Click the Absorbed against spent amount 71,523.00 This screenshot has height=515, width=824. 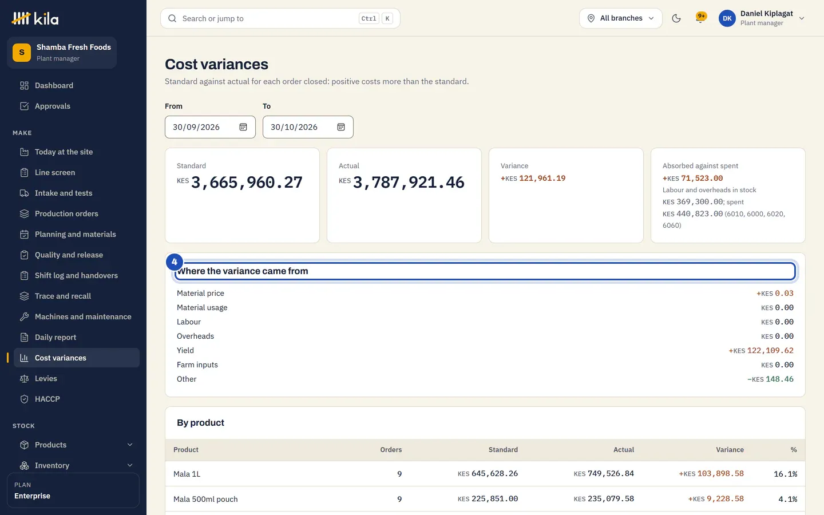coord(692,178)
